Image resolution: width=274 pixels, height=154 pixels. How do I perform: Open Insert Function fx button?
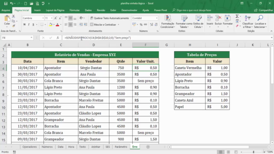tap(58, 38)
